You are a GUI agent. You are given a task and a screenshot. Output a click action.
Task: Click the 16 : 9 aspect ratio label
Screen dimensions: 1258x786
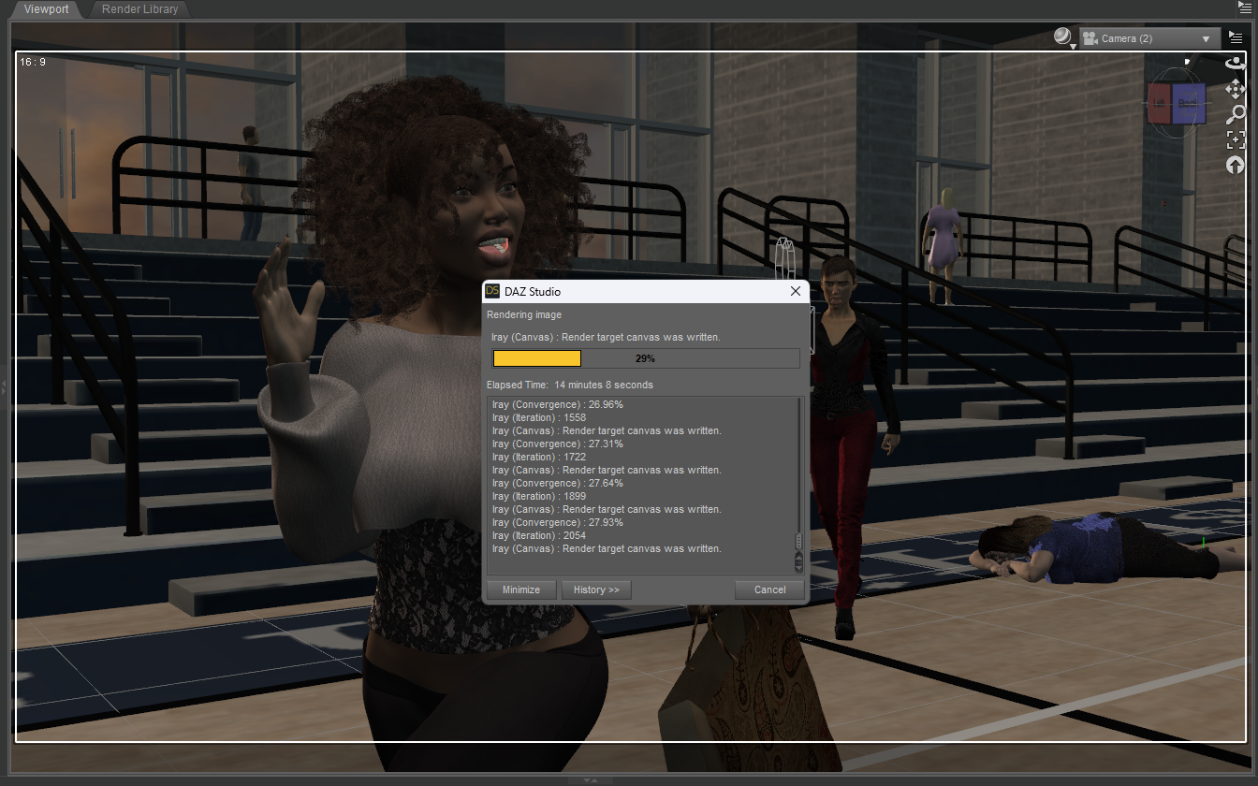tap(32, 62)
